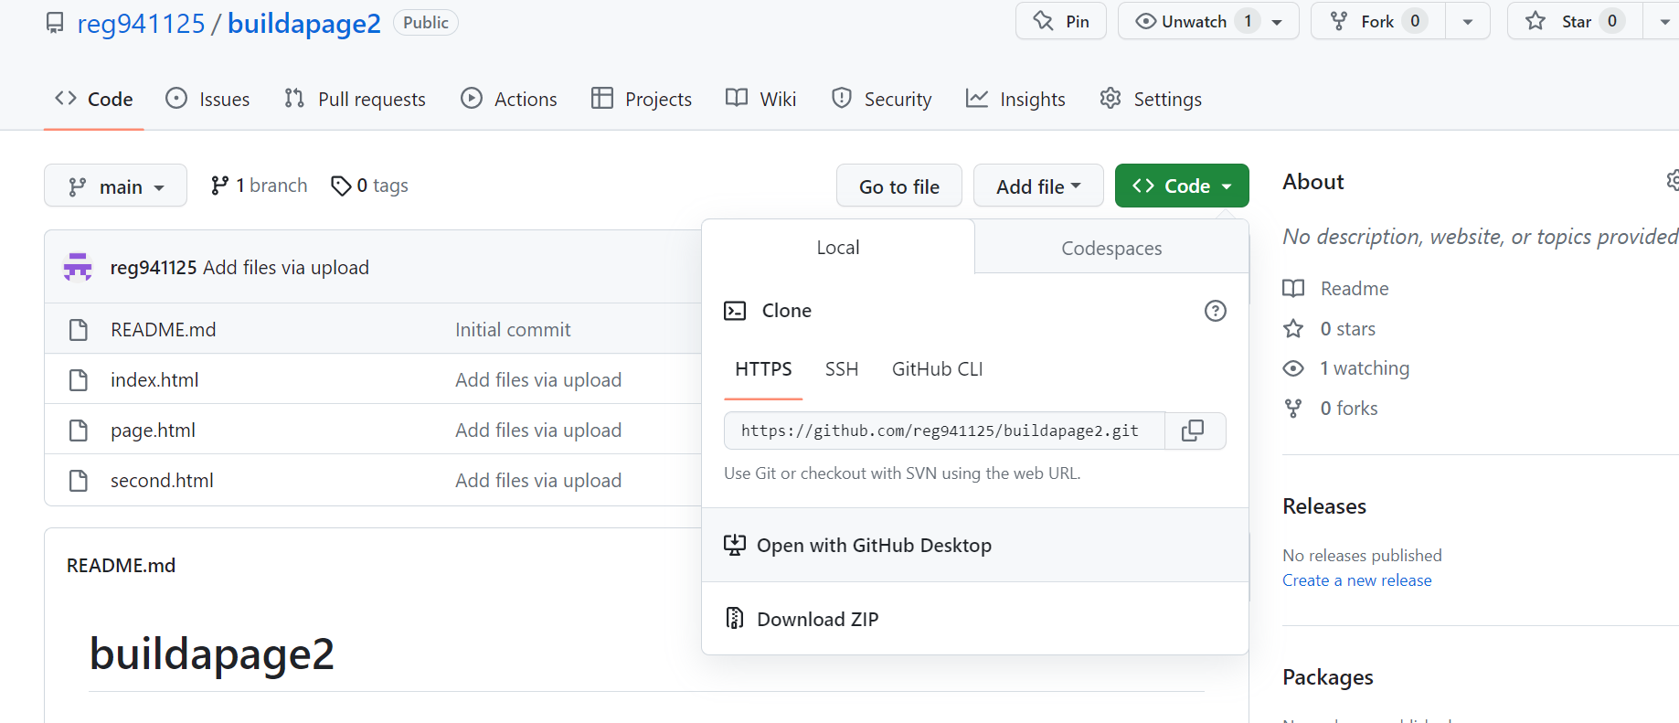Switch to the Codespaces tab
This screenshot has width=1679, height=723.
(x=1111, y=248)
